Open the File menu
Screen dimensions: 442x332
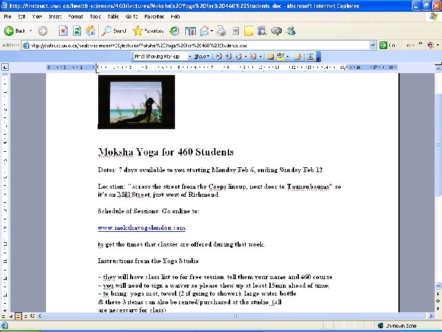point(7,17)
